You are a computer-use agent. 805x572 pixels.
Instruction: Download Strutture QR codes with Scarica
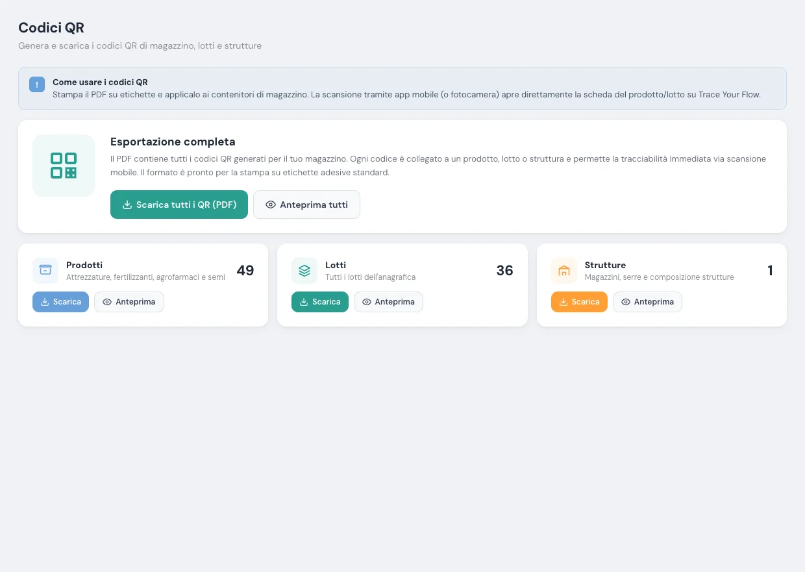579,302
